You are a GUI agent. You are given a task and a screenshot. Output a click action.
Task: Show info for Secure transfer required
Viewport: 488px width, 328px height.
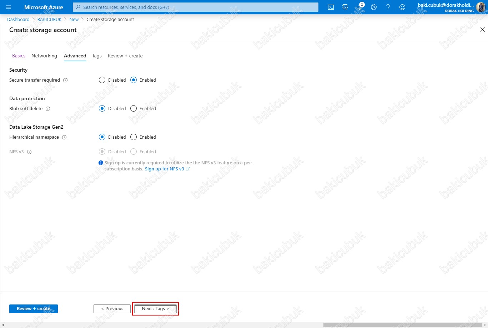point(65,80)
